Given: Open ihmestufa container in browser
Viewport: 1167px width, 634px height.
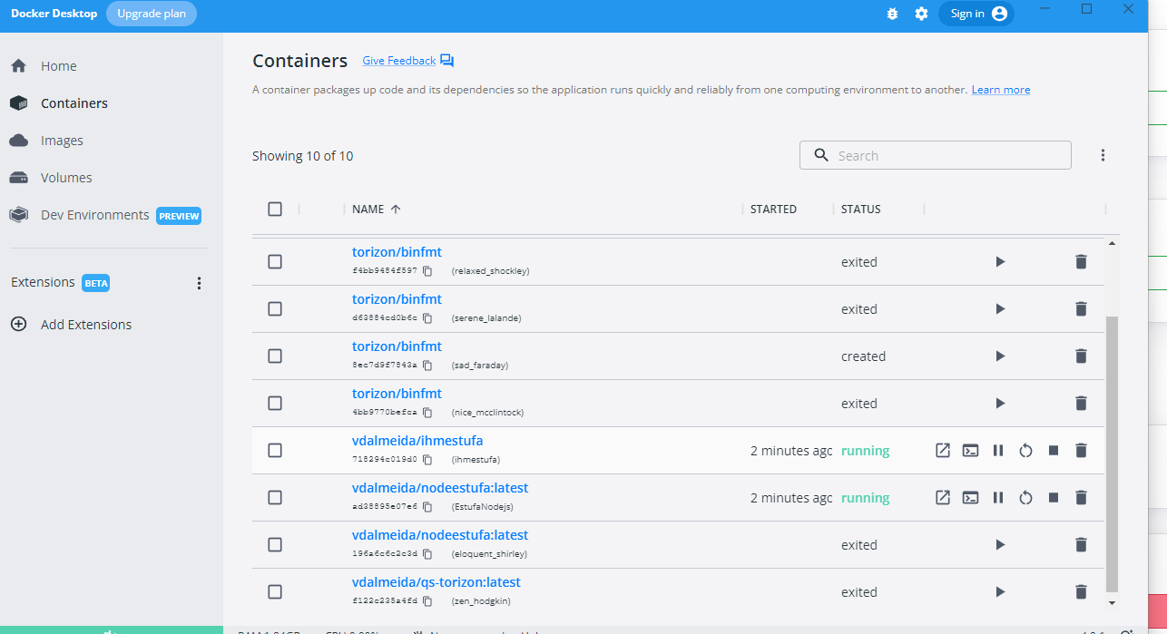Looking at the screenshot, I should click(943, 450).
